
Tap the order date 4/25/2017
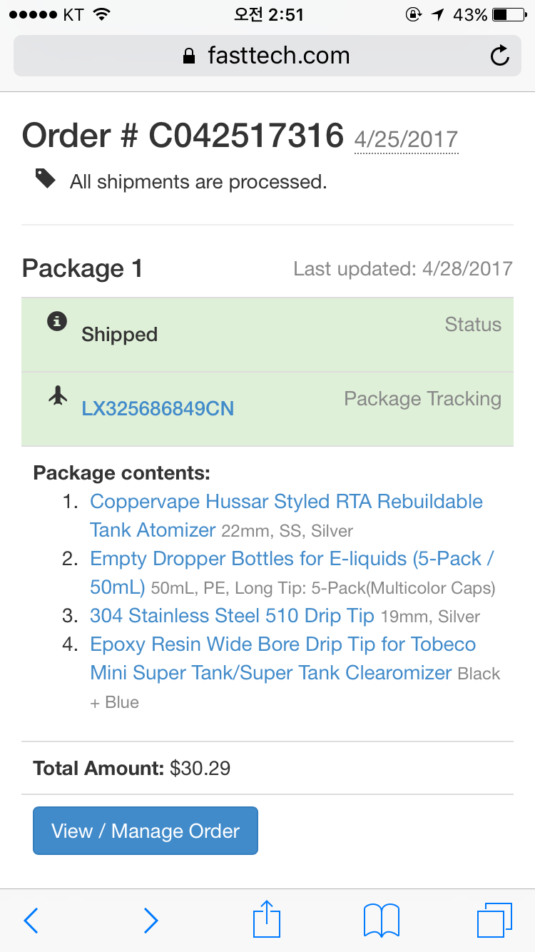coord(406,138)
